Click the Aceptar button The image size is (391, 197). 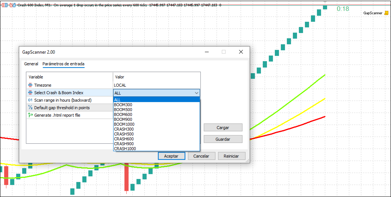[171, 156]
